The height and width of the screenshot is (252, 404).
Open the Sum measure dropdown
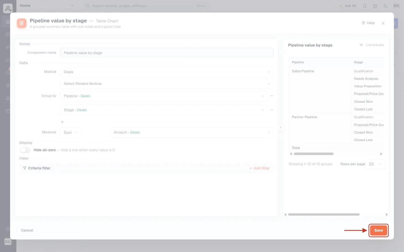pos(71,132)
